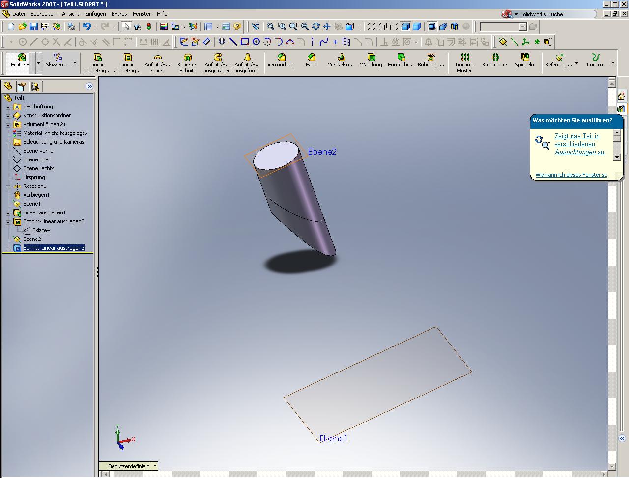Image resolution: width=629 pixels, height=478 pixels.
Task: Click the Aufsatz/Basis ausgeformt tool
Action: [x=247, y=63]
